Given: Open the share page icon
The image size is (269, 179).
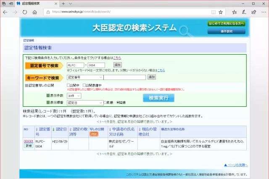Looking at the screenshot, I should coord(254,12).
